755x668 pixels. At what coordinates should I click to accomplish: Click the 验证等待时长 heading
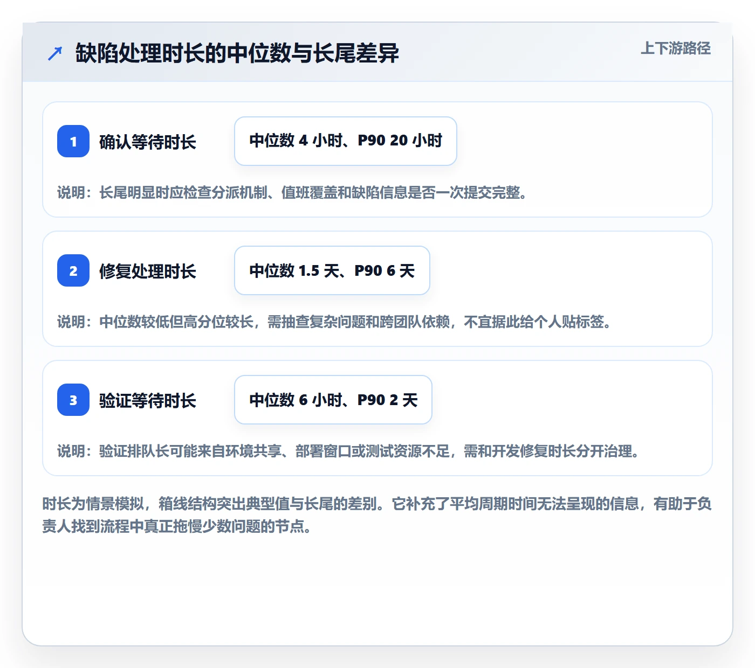[148, 401]
